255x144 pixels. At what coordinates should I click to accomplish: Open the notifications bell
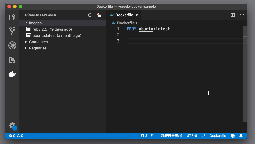241,136
